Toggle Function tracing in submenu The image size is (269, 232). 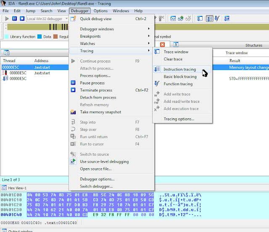(182, 84)
